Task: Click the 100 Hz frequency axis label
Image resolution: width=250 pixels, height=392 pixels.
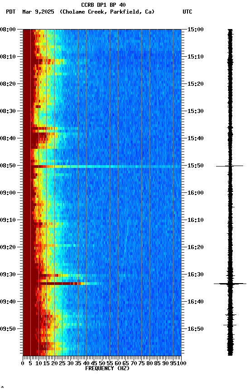Action: click(x=182, y=363)
